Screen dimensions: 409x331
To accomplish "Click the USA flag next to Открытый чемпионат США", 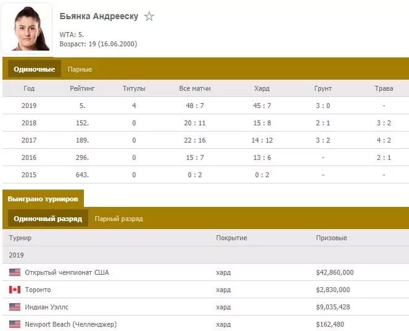I will coord(15,272).
